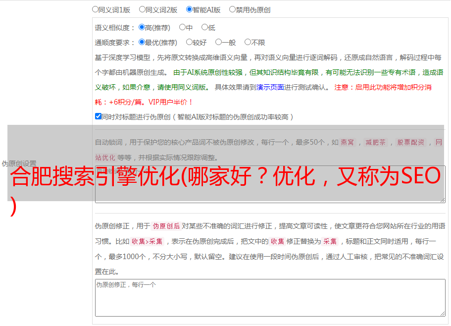
Task: Set 语义相似度 to 低
Action: coord(204,27)
